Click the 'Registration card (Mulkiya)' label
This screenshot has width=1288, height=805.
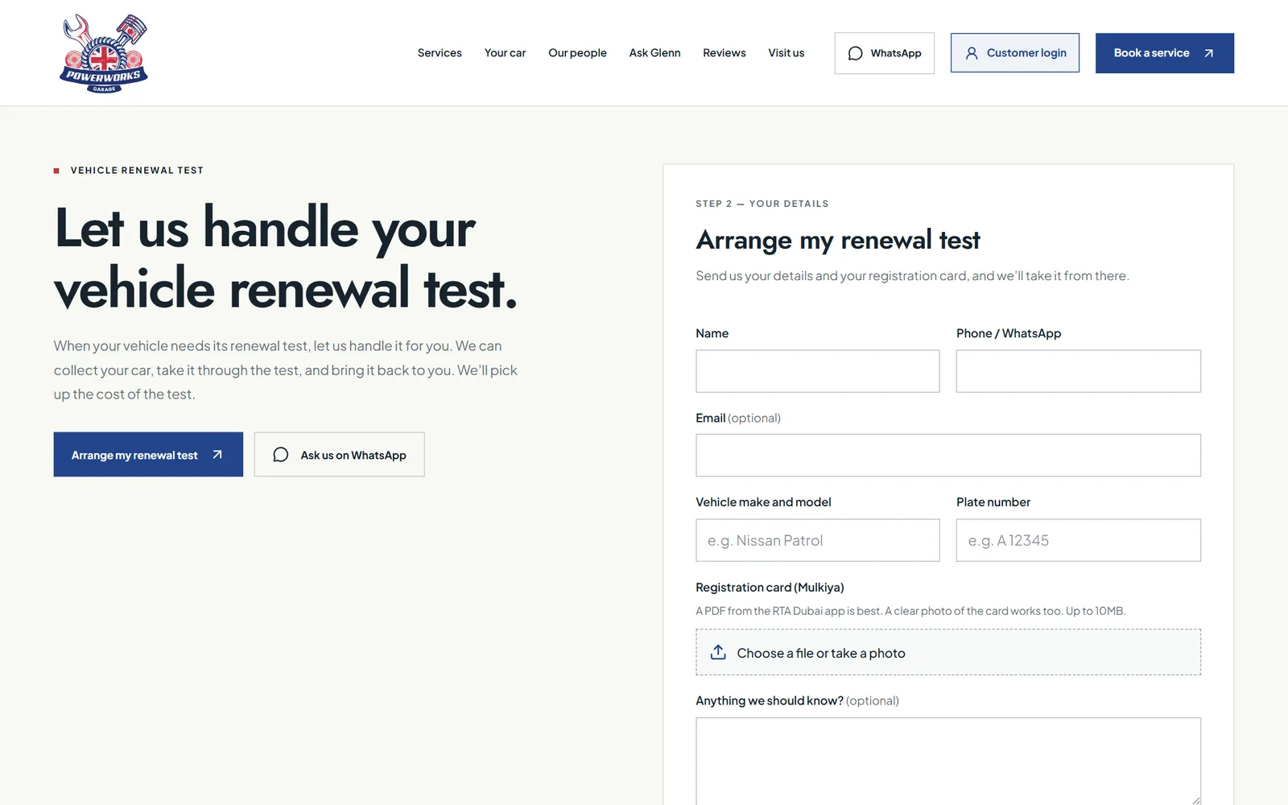[770, 588]
